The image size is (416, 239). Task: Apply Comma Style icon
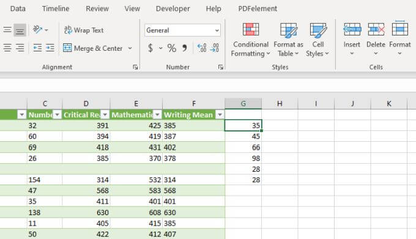coord(184,48)
